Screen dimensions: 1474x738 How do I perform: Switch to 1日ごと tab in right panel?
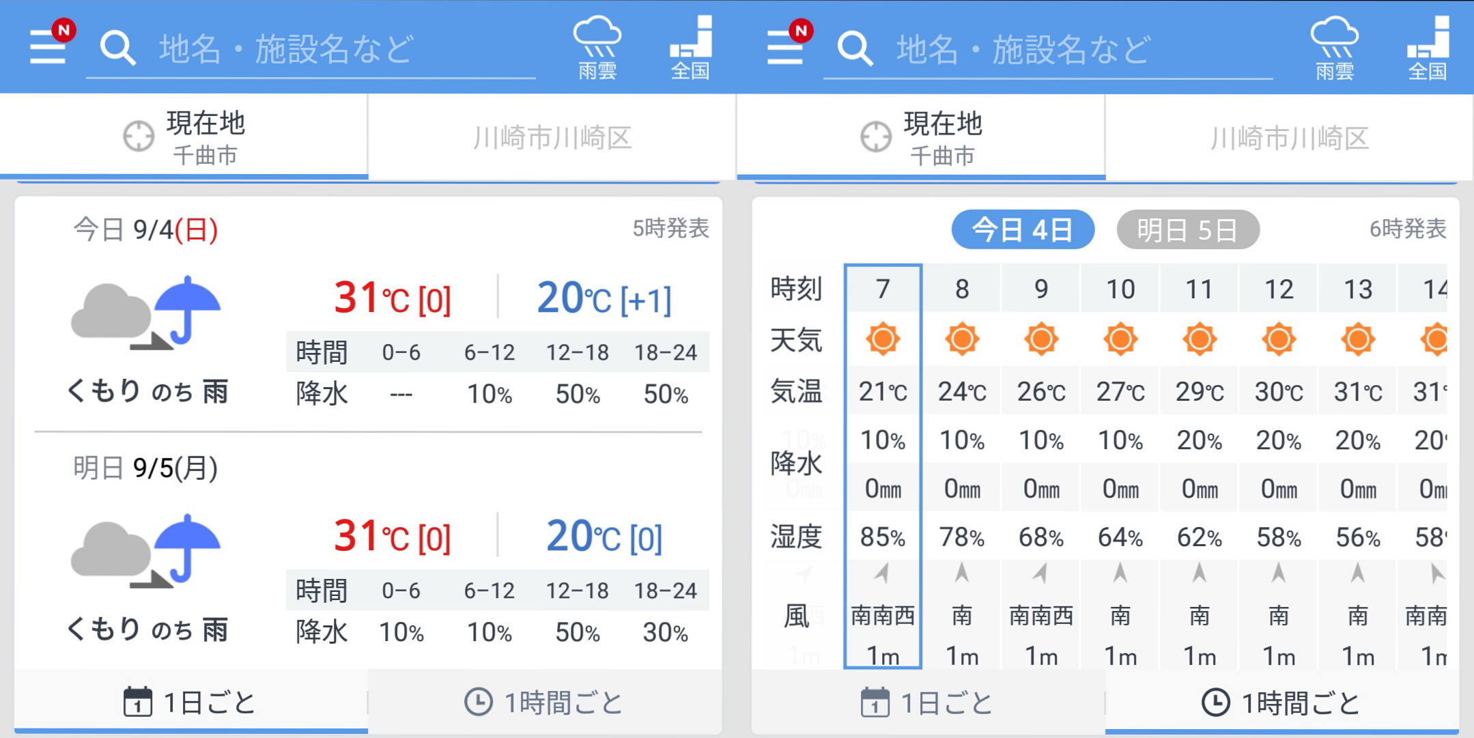pyautogui.click(x=928, y=702)
